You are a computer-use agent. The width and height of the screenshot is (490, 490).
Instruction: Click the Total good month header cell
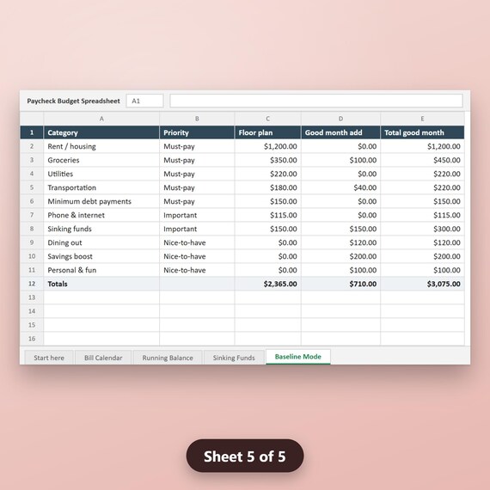pos(422,132)
